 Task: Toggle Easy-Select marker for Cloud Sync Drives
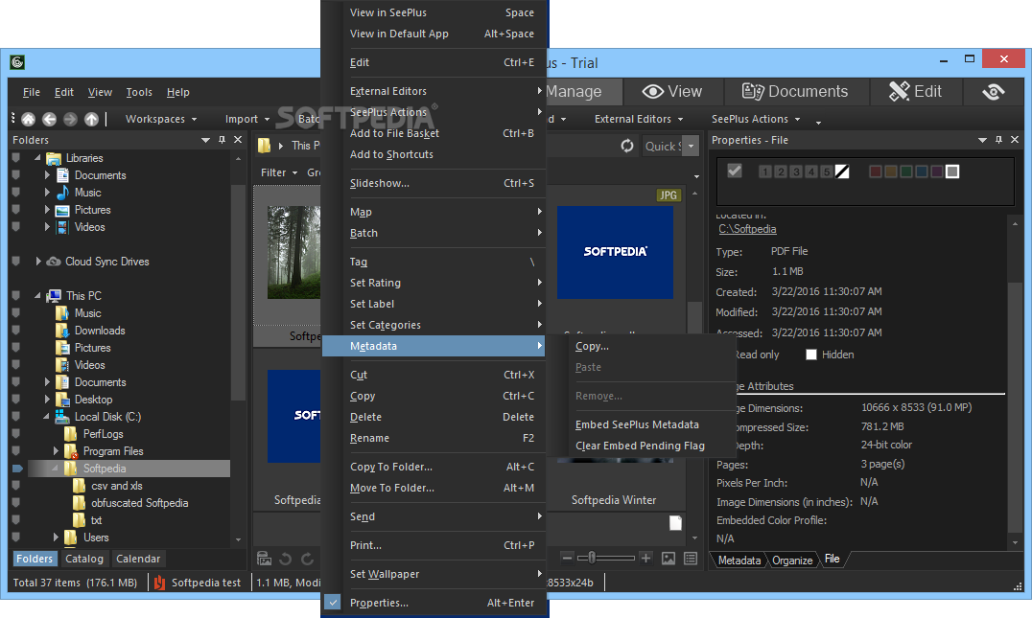[x=15, y=261]
